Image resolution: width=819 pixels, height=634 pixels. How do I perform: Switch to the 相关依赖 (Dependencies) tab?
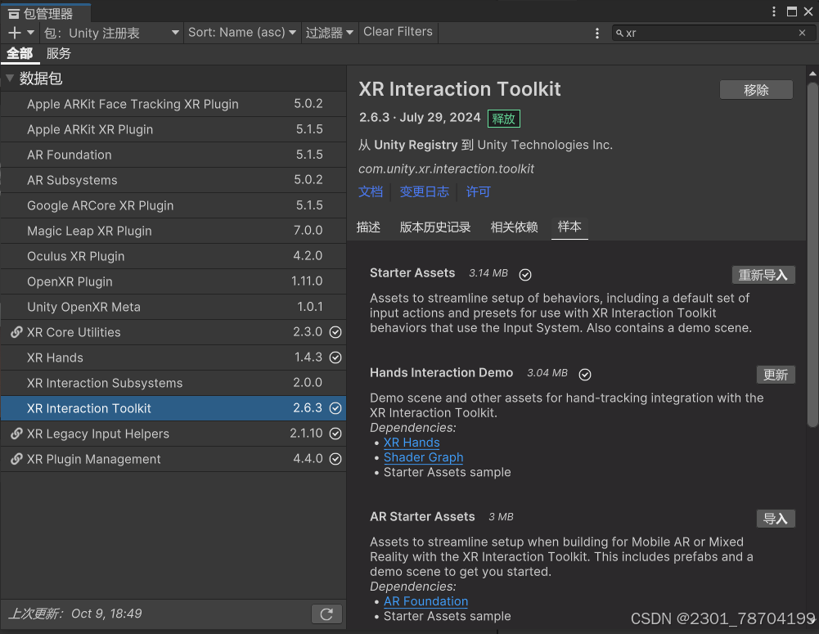pos(514,227)
